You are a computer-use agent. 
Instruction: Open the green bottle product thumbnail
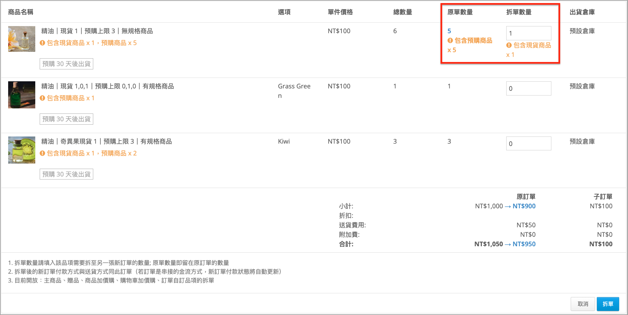22,95
